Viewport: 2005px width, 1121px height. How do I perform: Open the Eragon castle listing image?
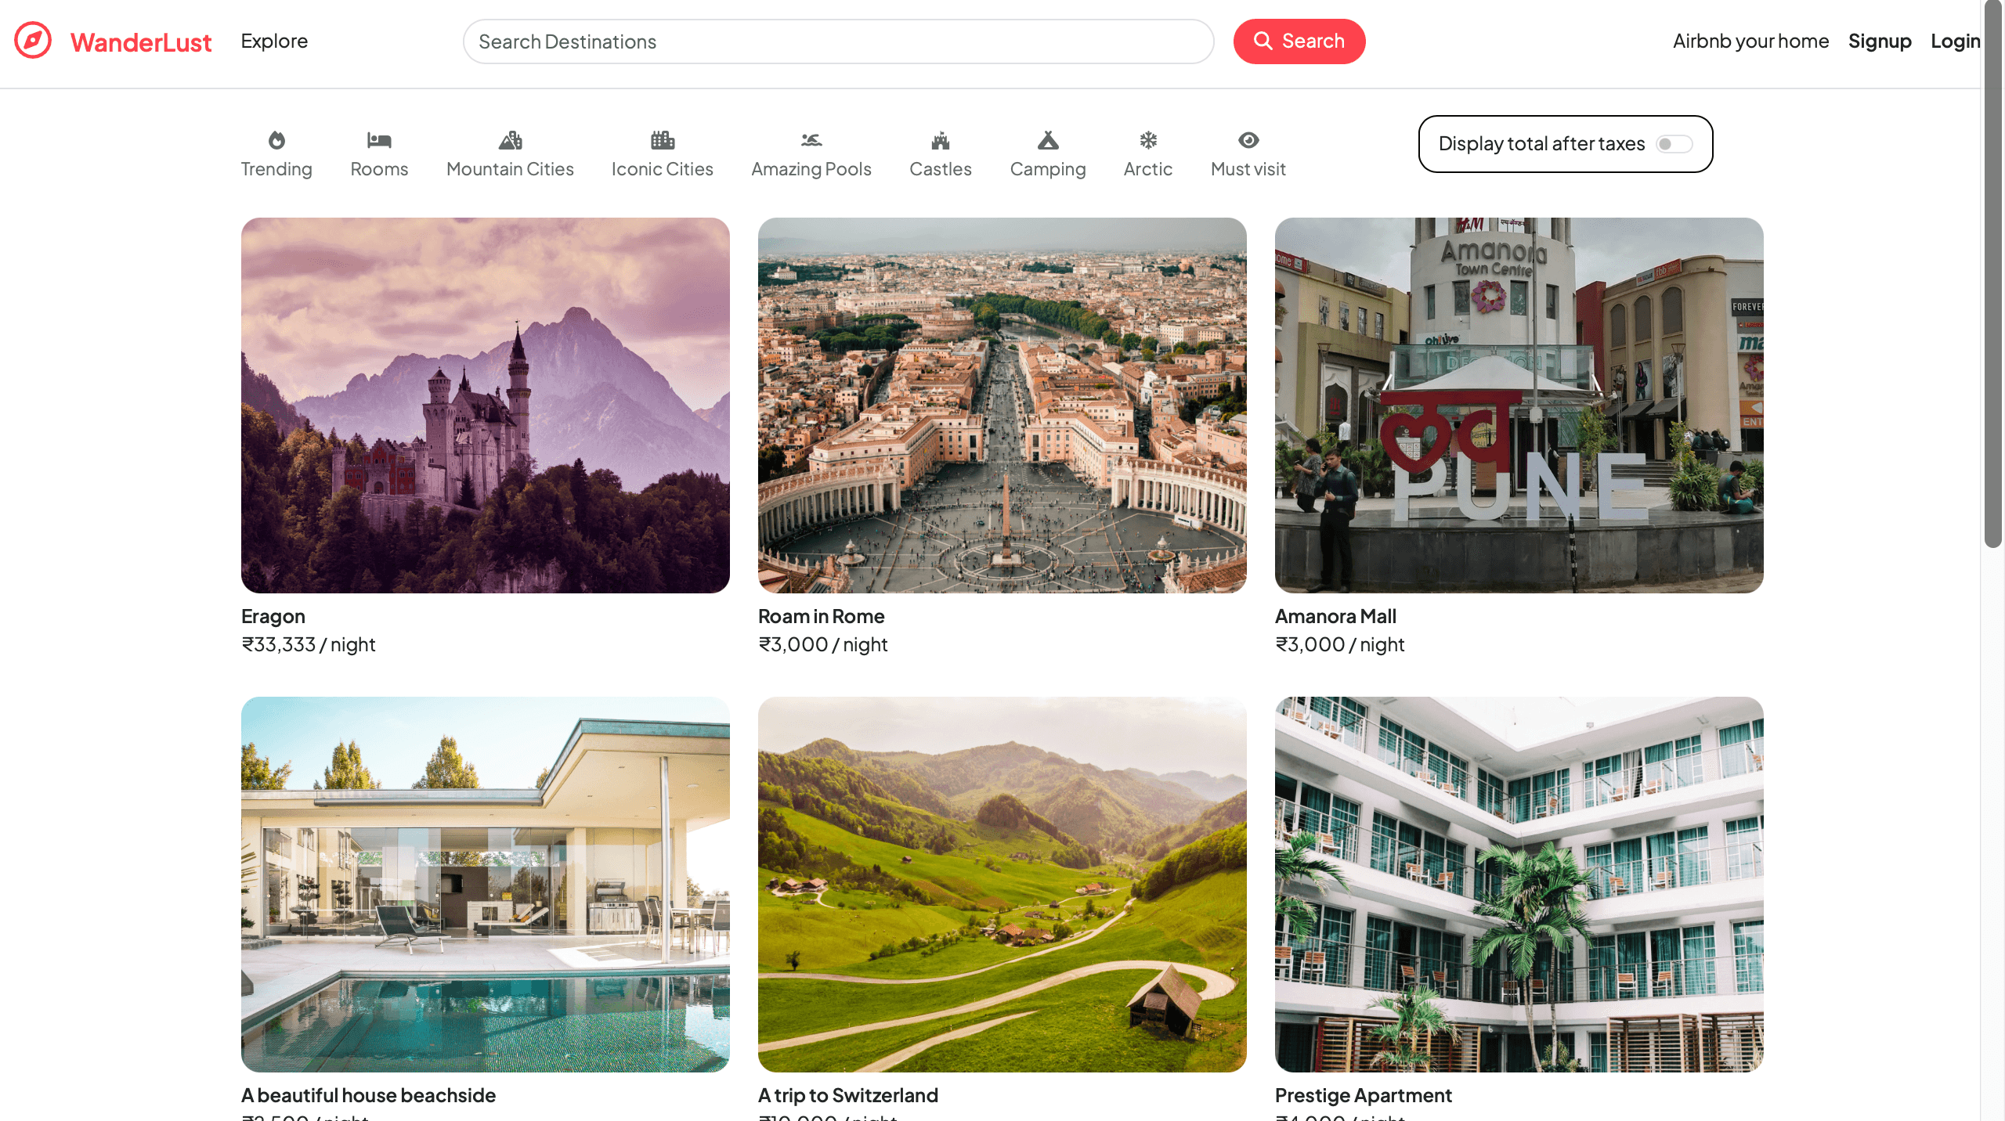(x=486, y=405)
